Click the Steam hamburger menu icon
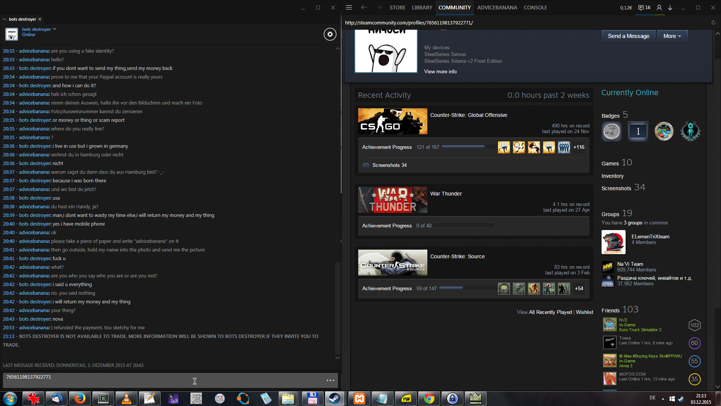Viewport: 721px width, 406px height. point(348,8)
